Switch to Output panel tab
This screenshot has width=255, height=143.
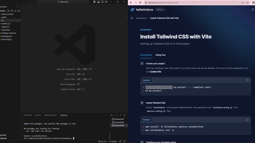38,115
